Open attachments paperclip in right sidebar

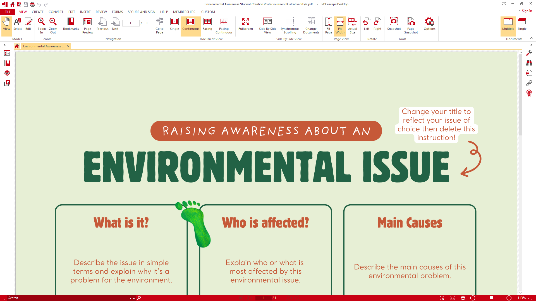coord(529,83)
